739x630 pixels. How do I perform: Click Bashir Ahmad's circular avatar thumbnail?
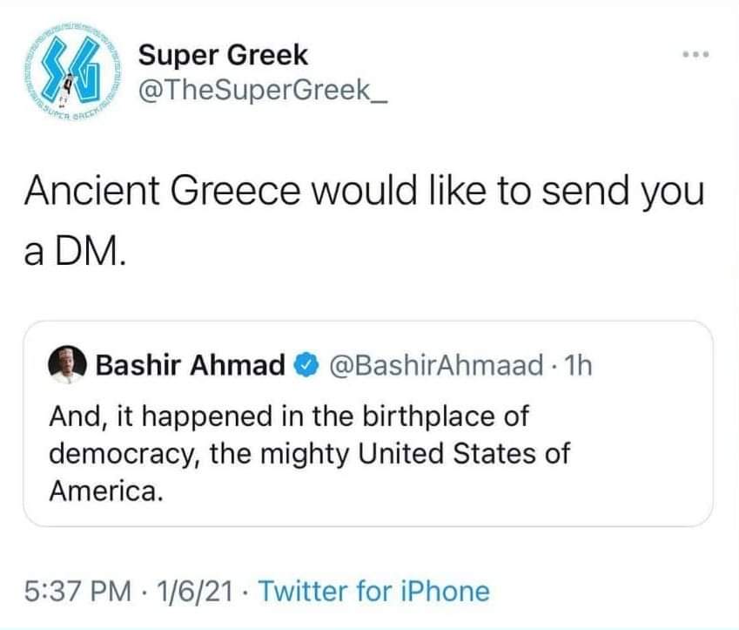67,366
